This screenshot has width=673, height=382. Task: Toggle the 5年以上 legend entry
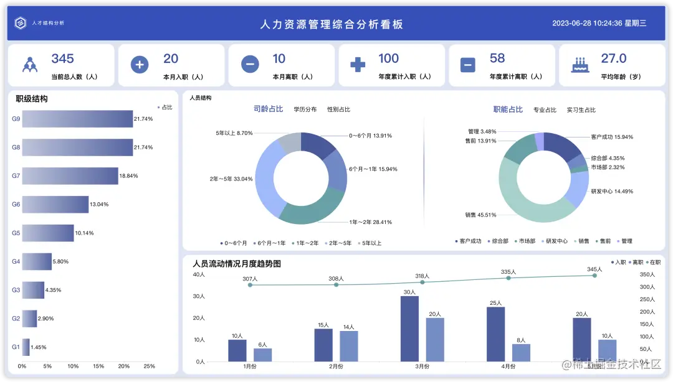pos(370,243)
